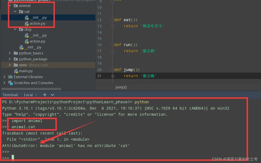Place cursor on 'def run():' line

(126, 45)
